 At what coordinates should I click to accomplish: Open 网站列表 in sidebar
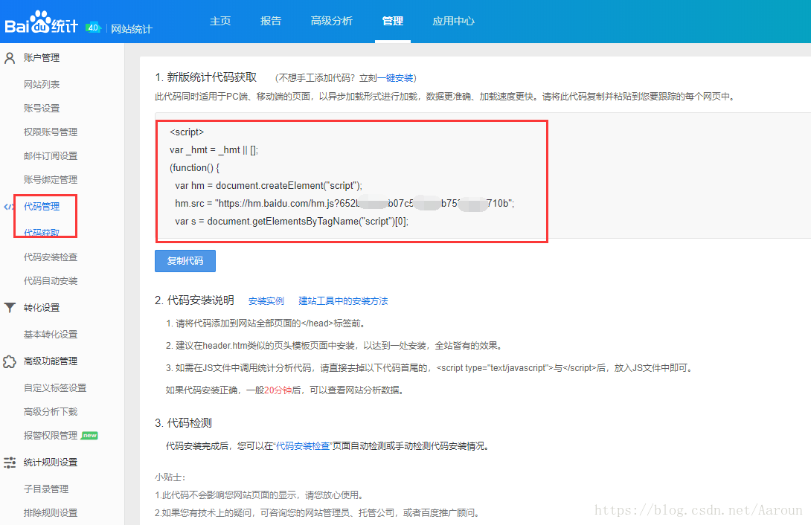(x=42, y=84)
